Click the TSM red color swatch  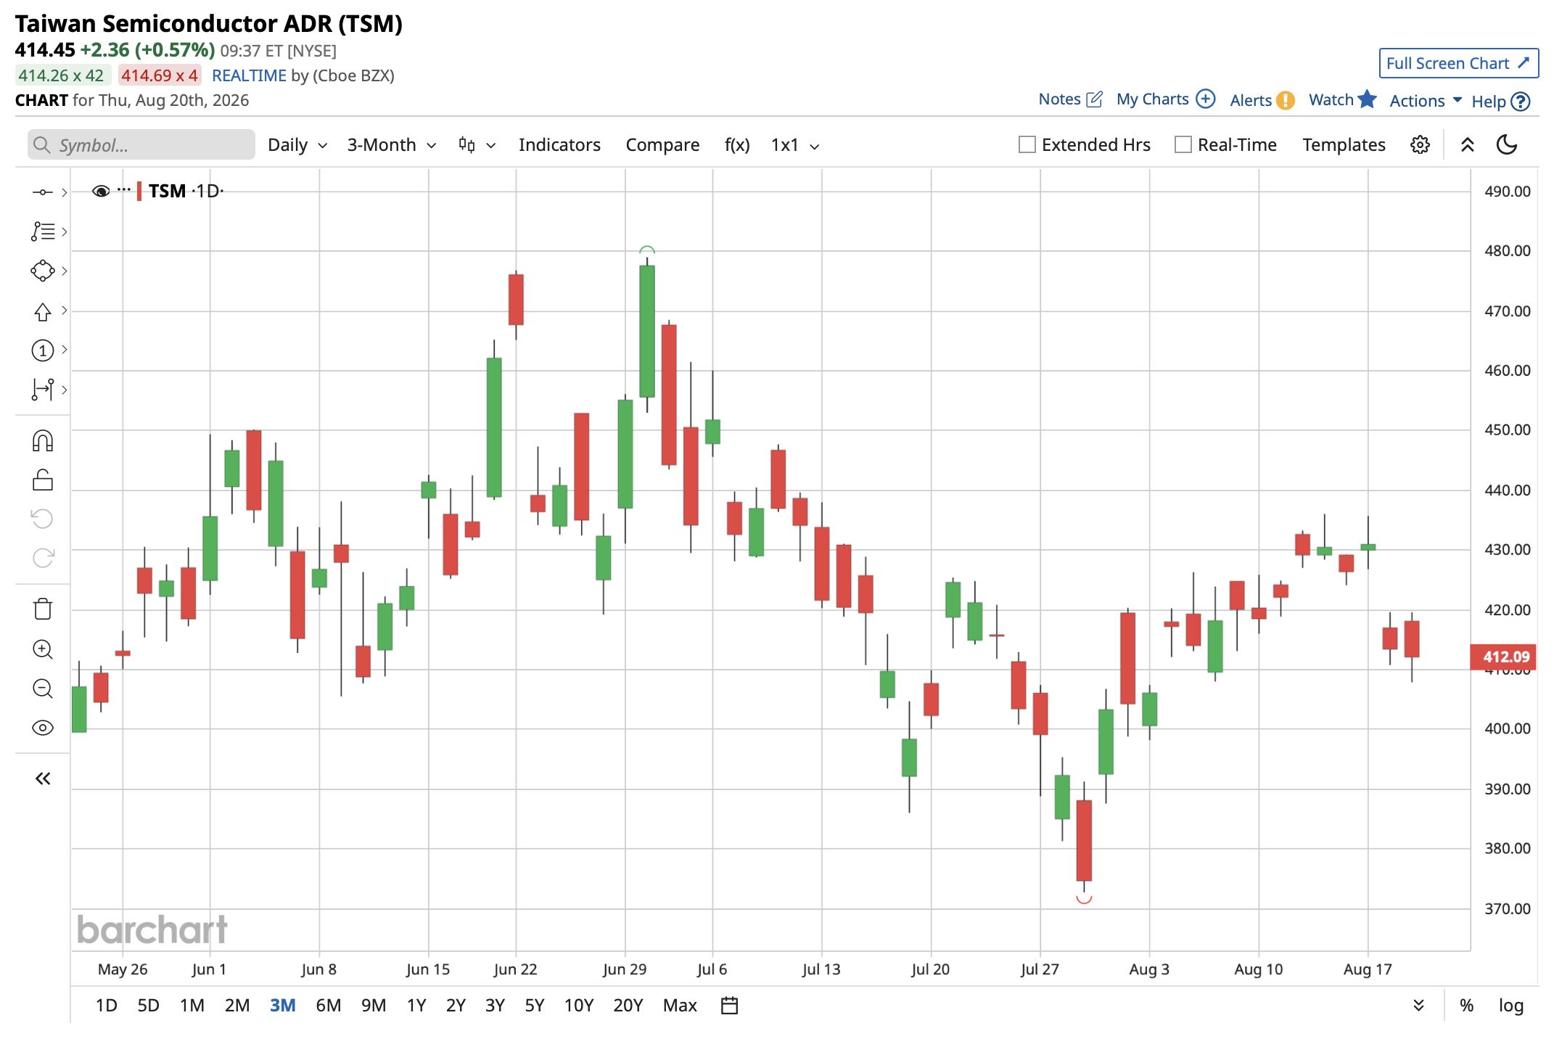[x=139, y=192]
